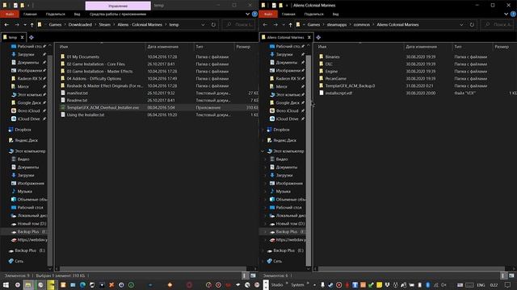Expand Видео node in Aliens window tree
Image resolution: width=517 pixels, height=290 pixels.
point(266,159)
